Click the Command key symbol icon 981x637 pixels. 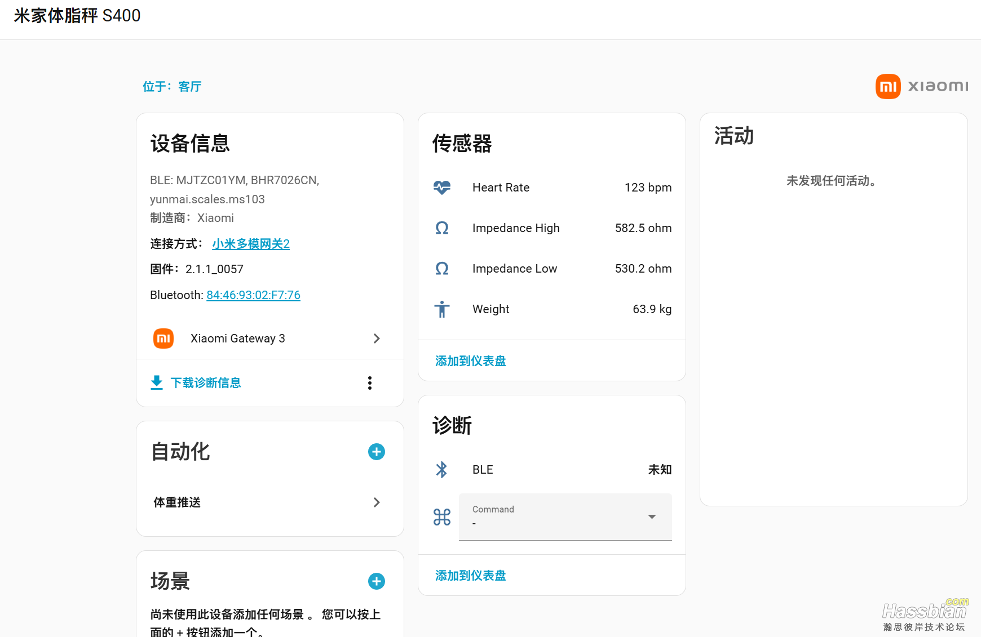point(442,517)
